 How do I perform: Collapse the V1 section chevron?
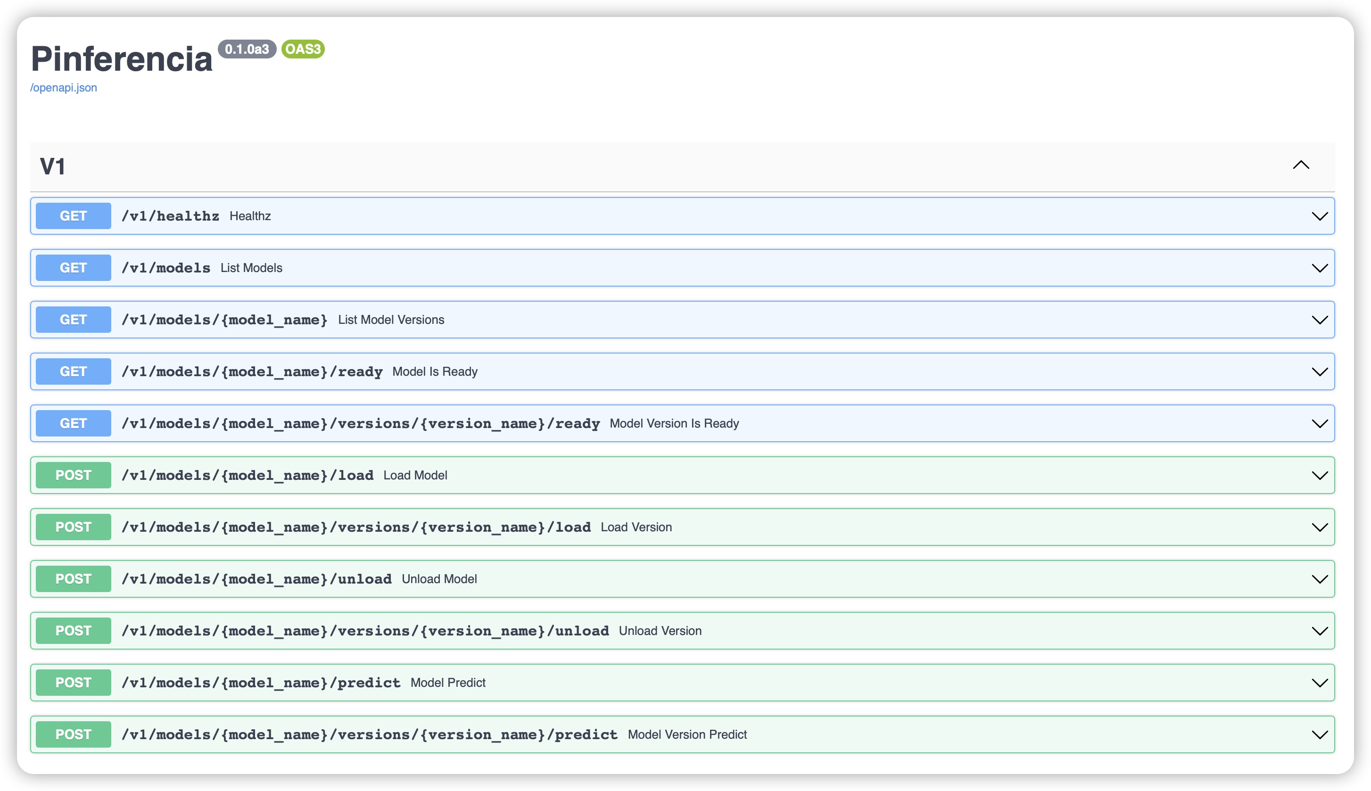1301,165
